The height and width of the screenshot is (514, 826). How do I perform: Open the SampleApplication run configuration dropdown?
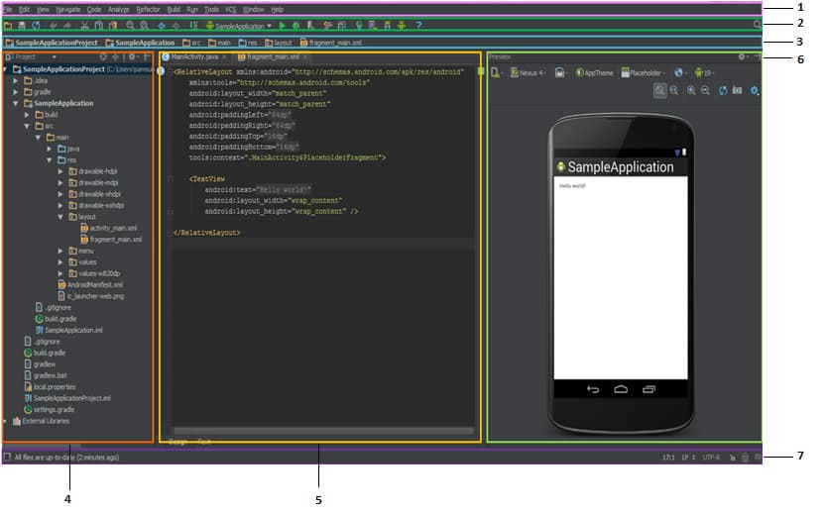tap(239, 26)
